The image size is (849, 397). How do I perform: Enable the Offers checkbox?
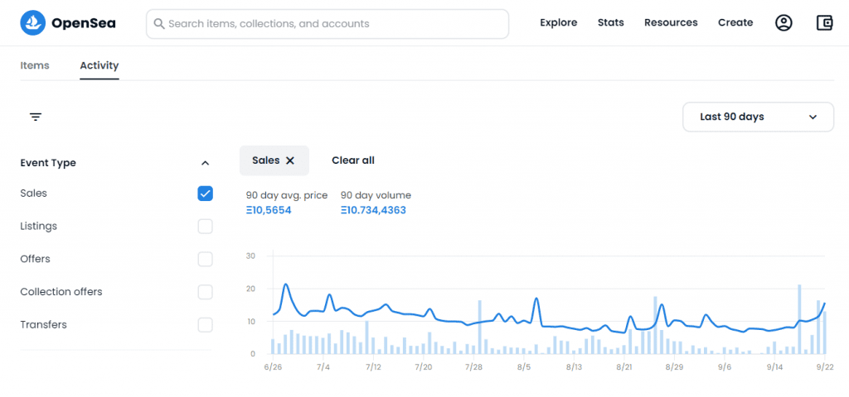click(206, 259)
